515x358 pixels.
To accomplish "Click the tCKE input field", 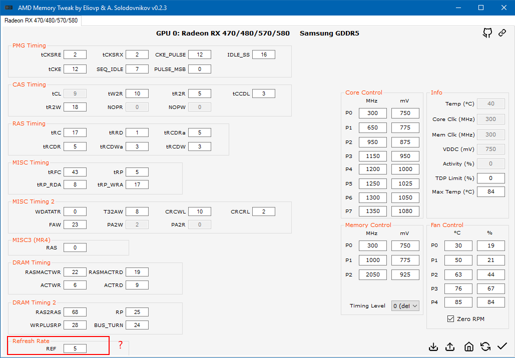I will [x=75, y=69].
